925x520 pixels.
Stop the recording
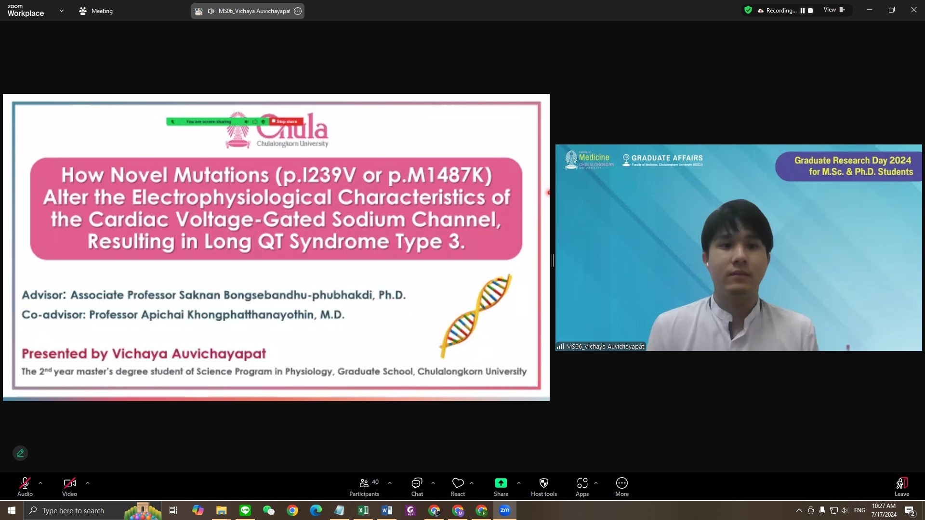[810, 11]
